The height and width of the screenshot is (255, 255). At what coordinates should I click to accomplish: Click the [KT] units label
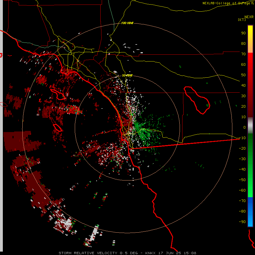[x=242, y=20]
